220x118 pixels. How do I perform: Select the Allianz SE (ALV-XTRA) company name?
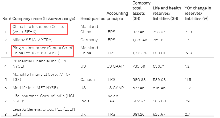(x=32, y=40)
